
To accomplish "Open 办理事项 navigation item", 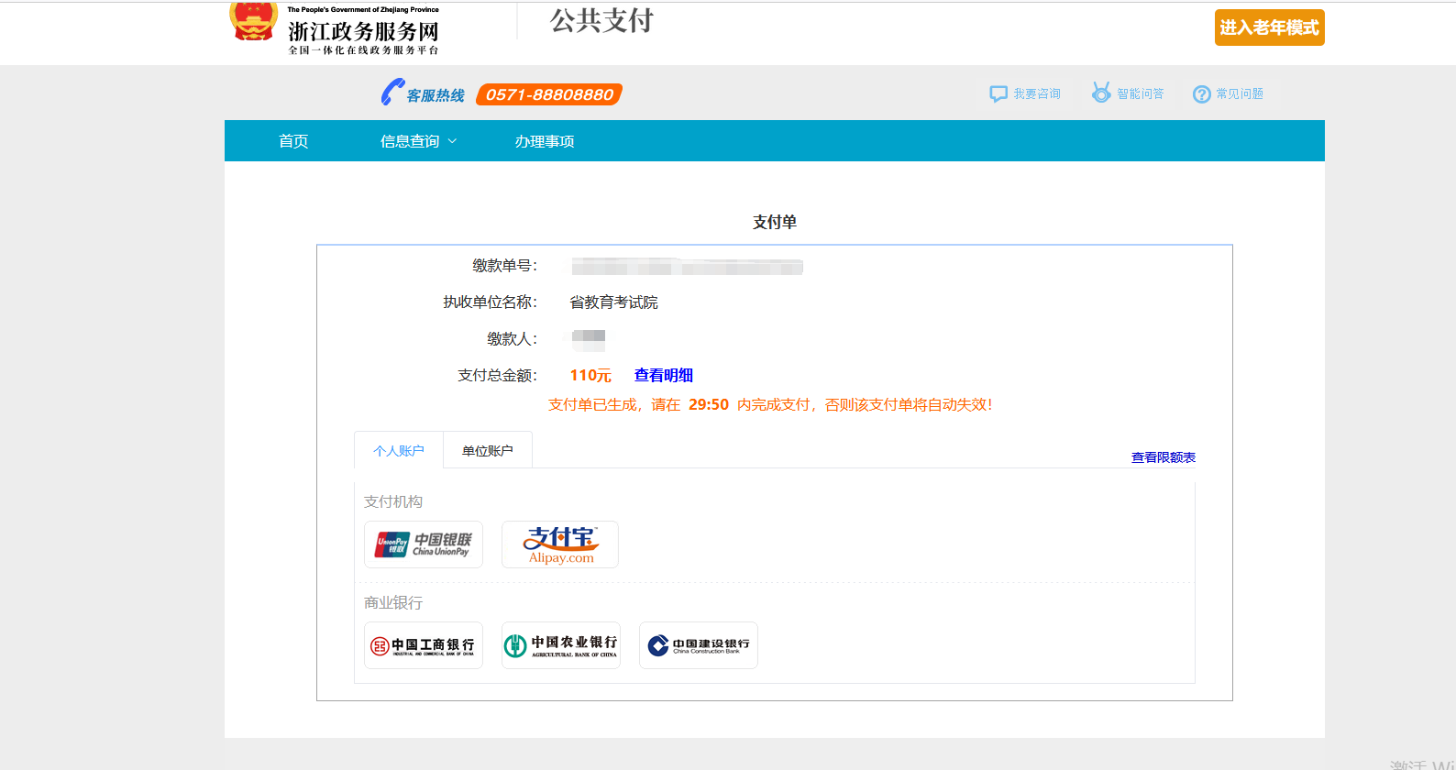I will coord(545,141).
